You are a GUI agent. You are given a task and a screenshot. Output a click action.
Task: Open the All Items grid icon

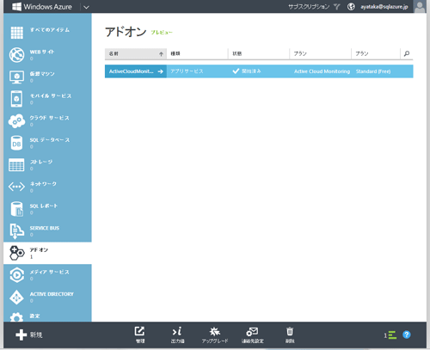(x=17, y=33)
